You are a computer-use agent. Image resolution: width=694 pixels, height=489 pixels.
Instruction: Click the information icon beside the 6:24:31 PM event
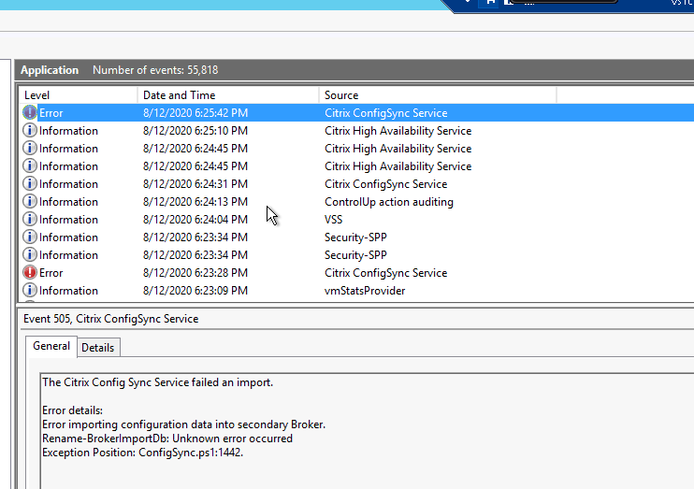point(30,183)
